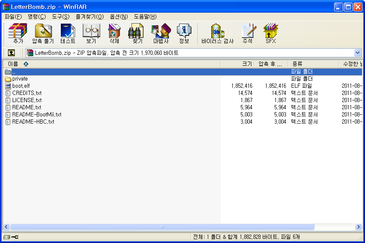Image resolution: width=365 pixels, height=243 pixels.
Task: Open the 옵션(N) menu
Action: (119, 16)
